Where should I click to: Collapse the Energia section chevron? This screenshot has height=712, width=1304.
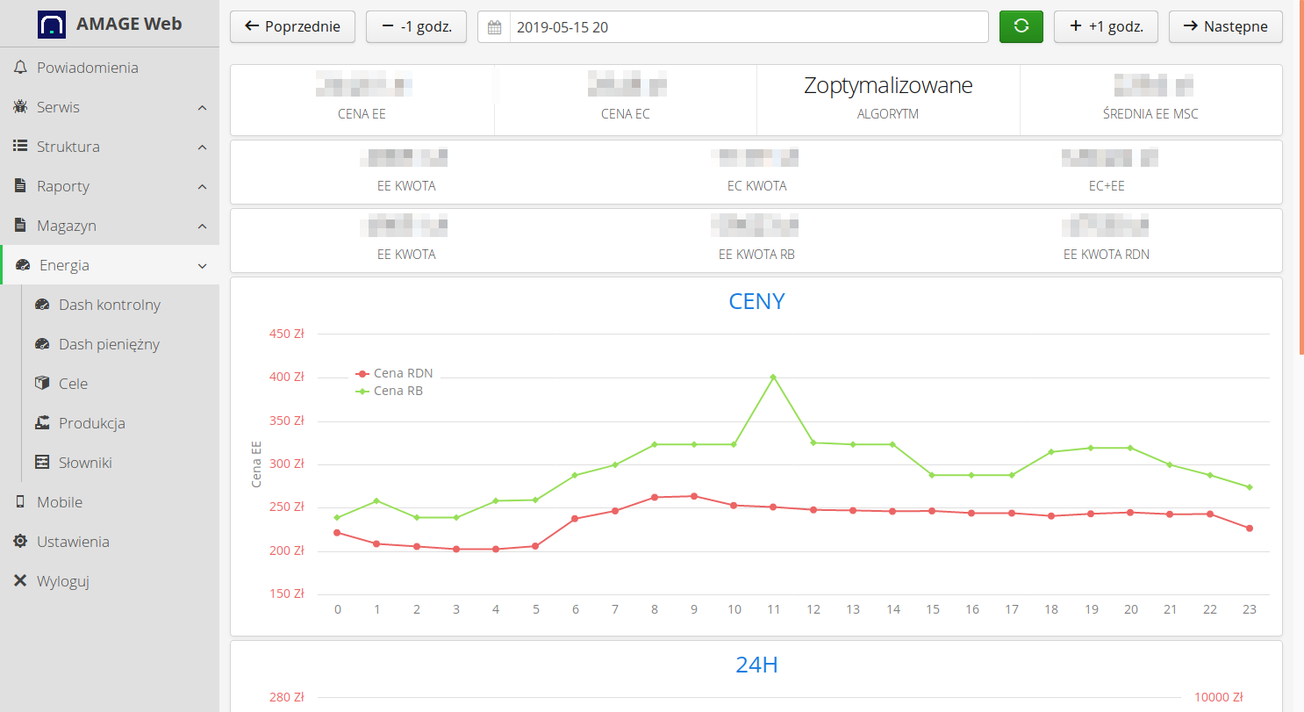coord(202,264)
